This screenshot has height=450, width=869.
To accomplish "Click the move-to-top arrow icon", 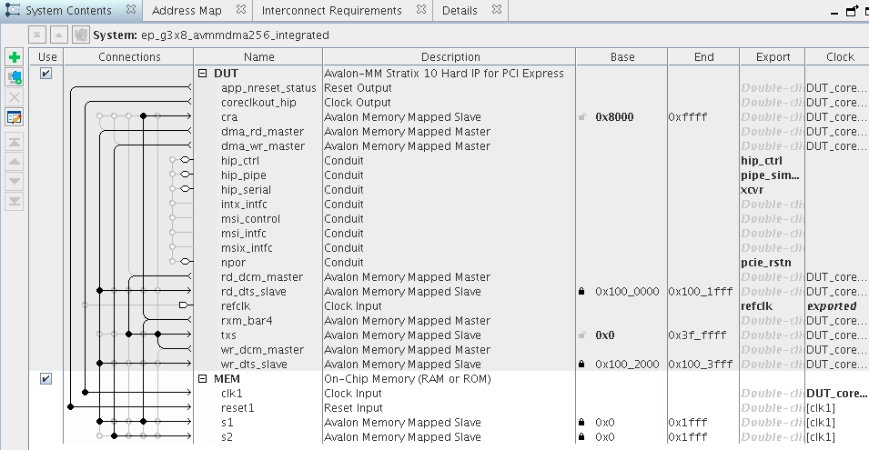I will pyautogui.click(x=15, y=142).
